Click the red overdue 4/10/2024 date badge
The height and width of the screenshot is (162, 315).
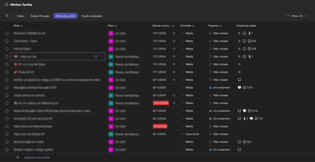pos(160,126)
